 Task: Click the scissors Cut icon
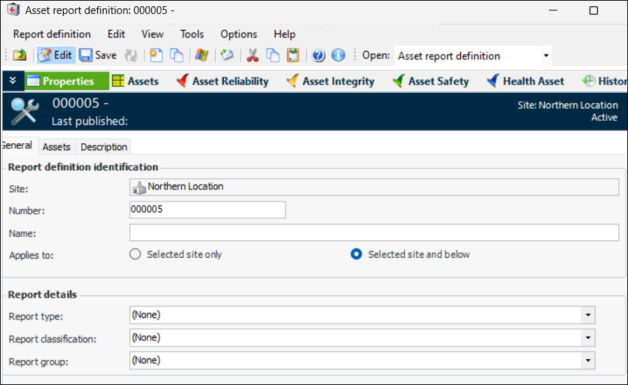click(x=252, y=55)
